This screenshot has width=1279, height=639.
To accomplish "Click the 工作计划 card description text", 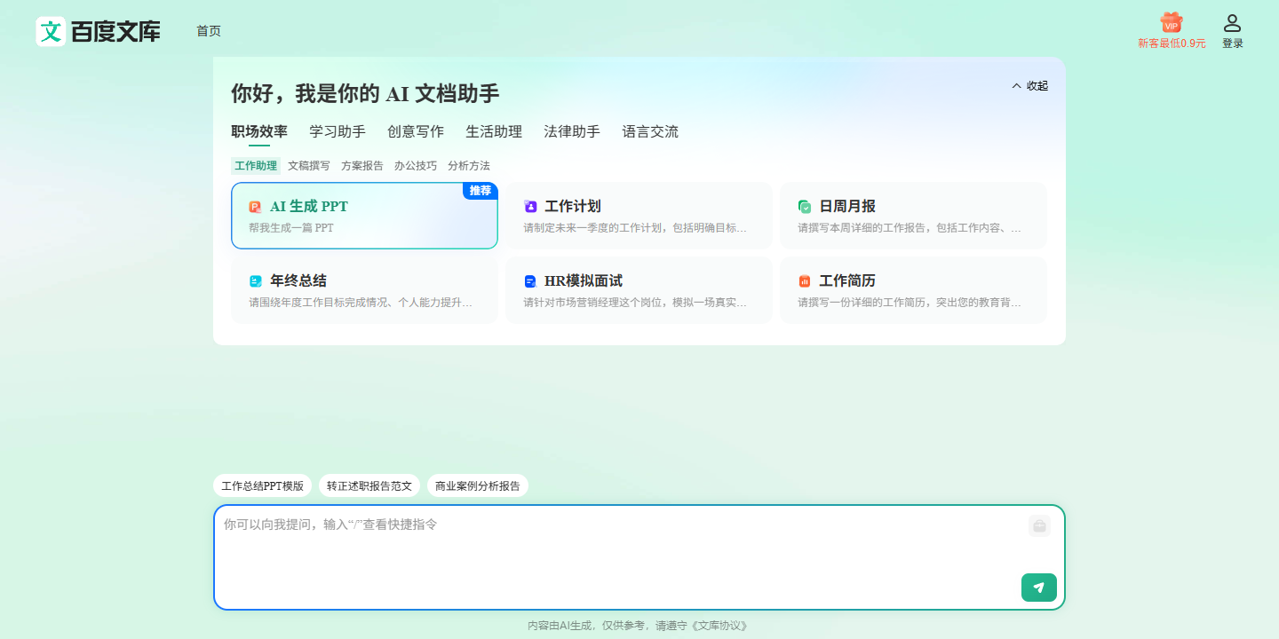I will (635, 228).
